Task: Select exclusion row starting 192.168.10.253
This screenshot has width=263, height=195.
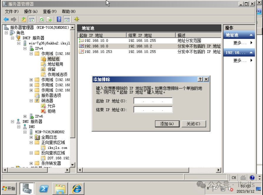Action: (x=149, y=52)
